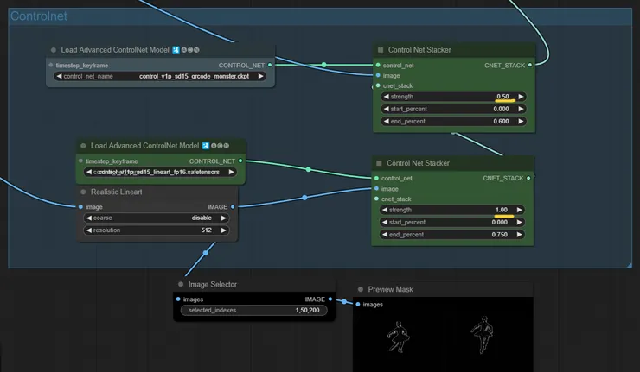Click the Realistic Lineart node title
The image size is (640, 372).
pyautogui.click(x=117, y=192)
